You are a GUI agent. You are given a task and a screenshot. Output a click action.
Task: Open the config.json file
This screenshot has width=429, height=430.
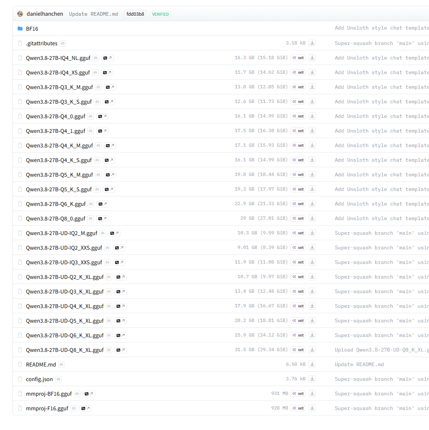pyautogui.click(x=39, y=379)
